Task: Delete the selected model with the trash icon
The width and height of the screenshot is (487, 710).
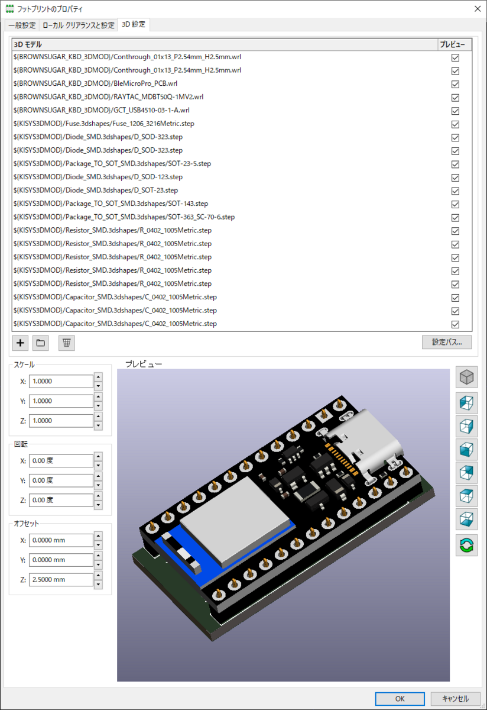Action: pos(65,343)
